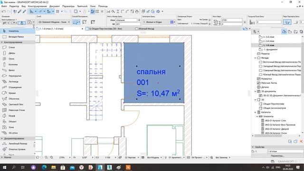Click the zone name field 'спальня'

pyautogui.click(x=126, y=20)
